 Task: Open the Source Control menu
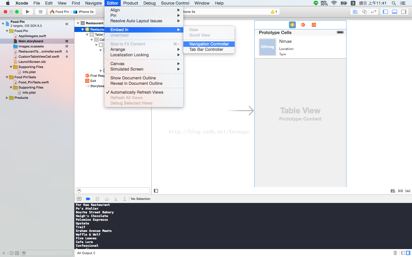[x=175, y=3]
